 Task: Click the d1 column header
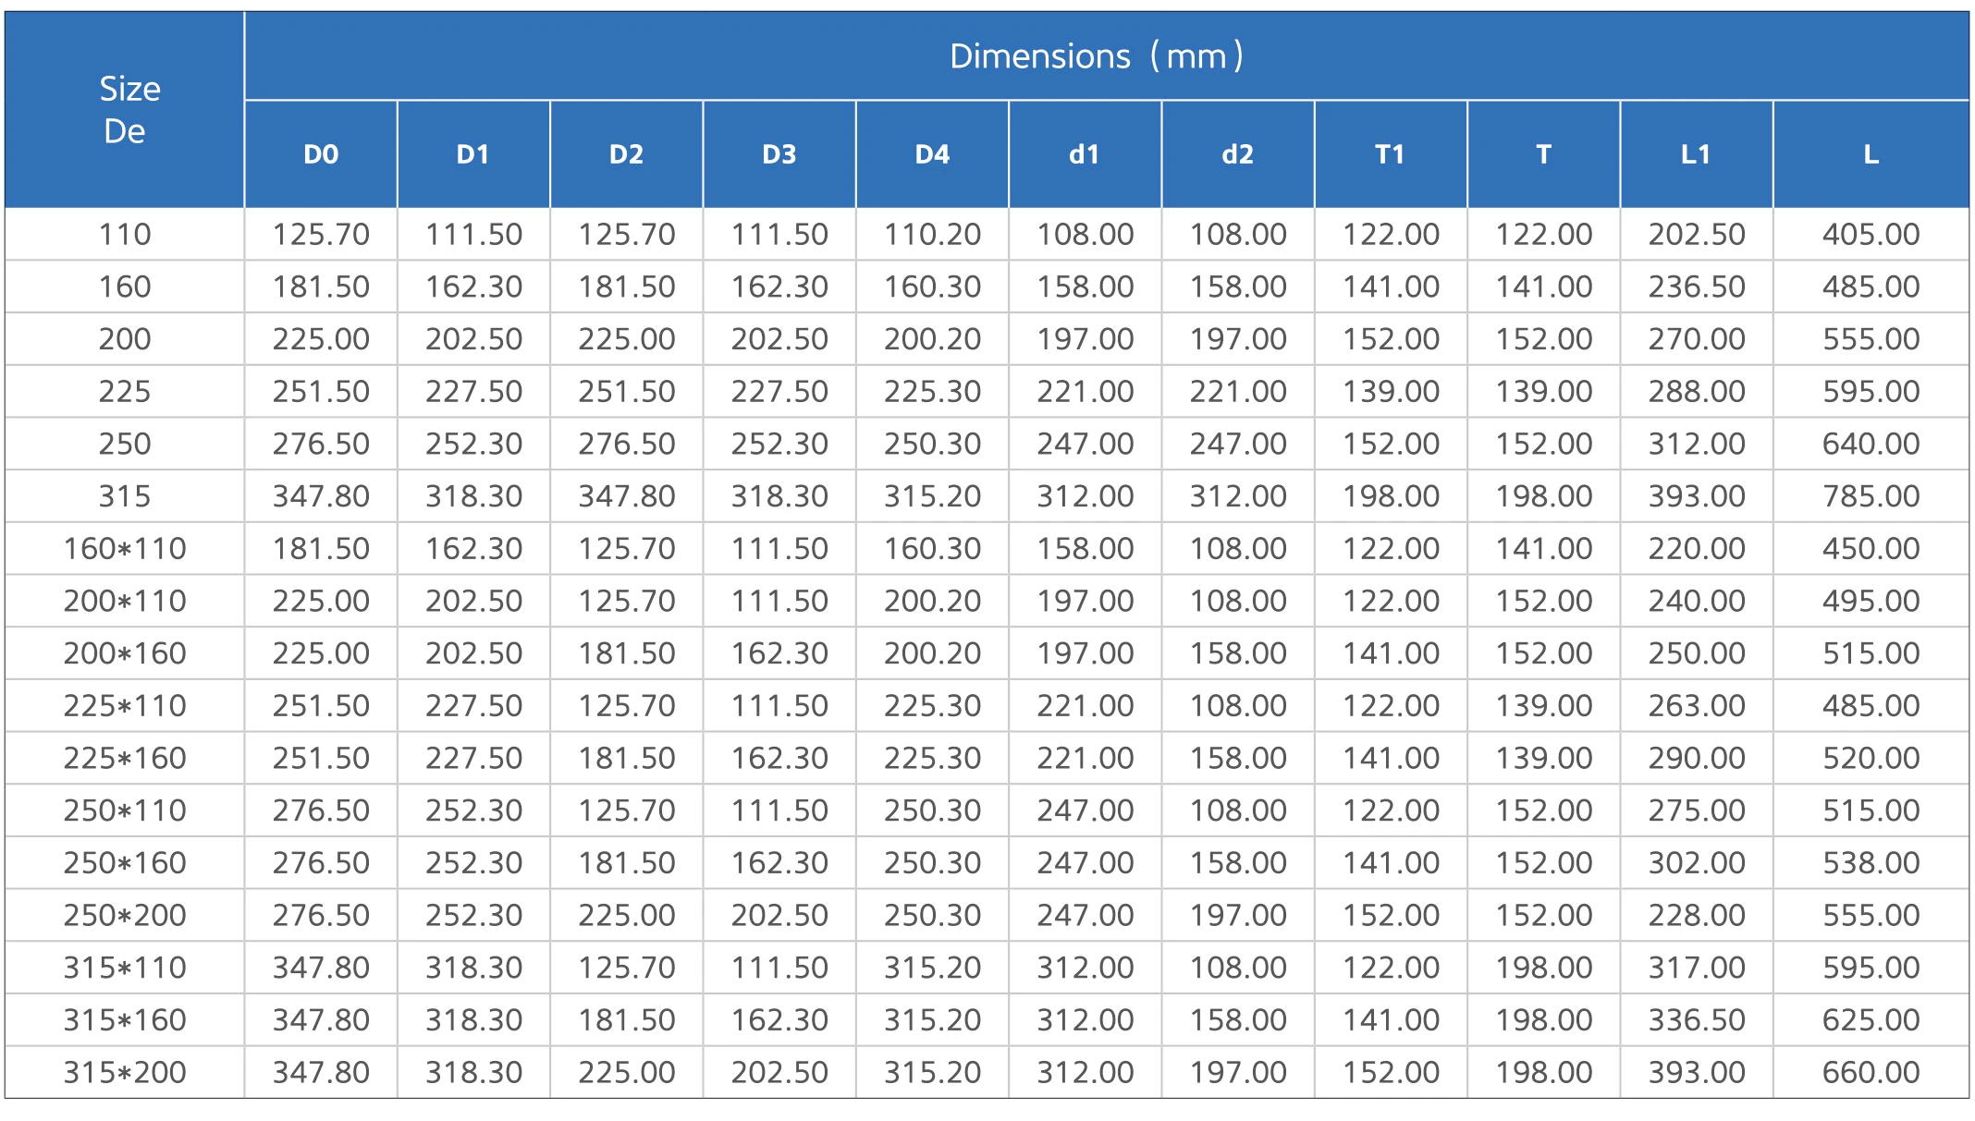[1085, 154]
